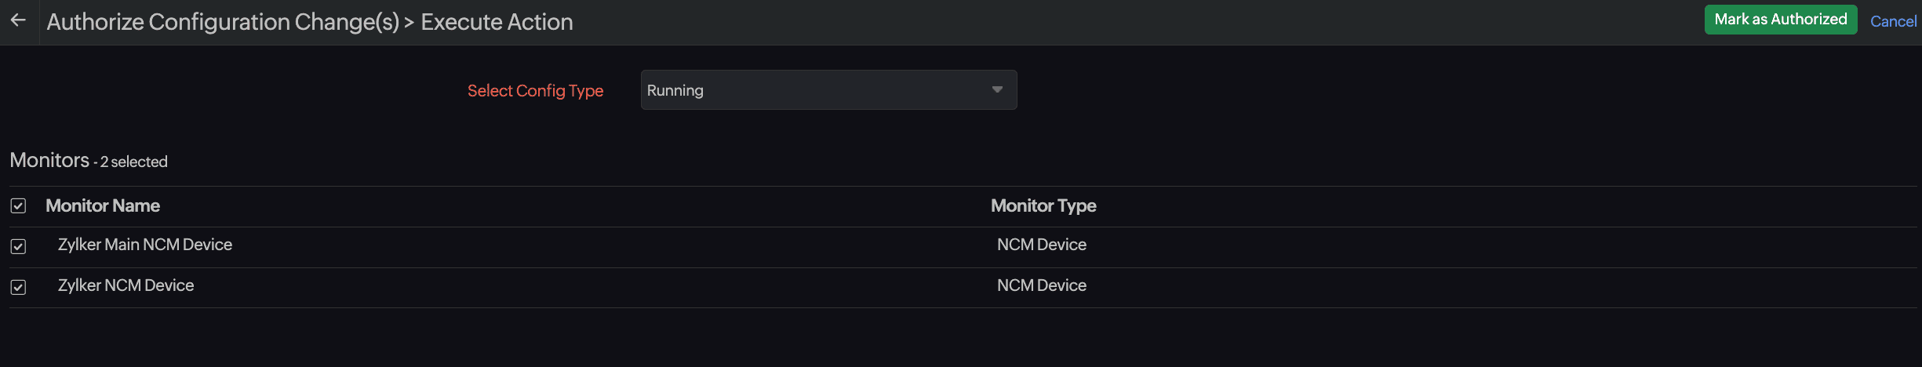Click the Select Config Type label

click(x=535, y=91)
